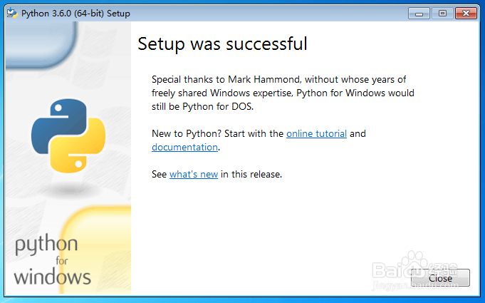Click the red X title bar button
Screen dimensions: 485x303
466,13
